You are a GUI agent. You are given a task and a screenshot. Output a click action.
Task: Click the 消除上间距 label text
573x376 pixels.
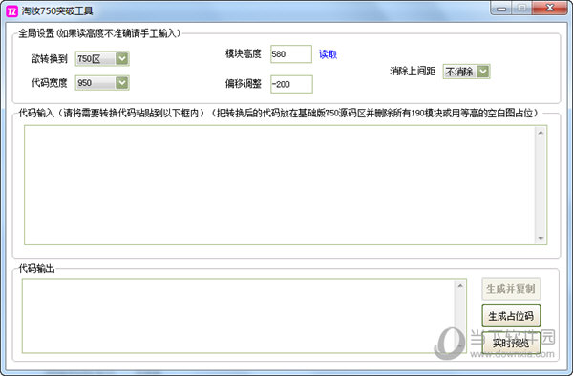[413, 71]
